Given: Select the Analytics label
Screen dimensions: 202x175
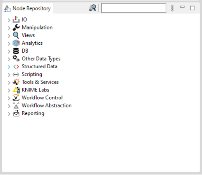Looking at the screenshot, I should coord(32,43).
